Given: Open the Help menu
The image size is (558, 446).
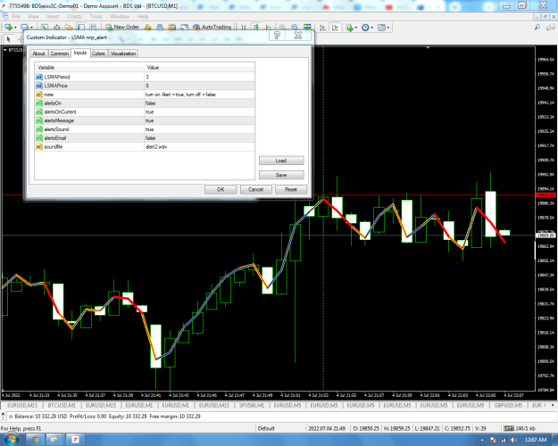Looking at the screenshot, I should point(143,16).
